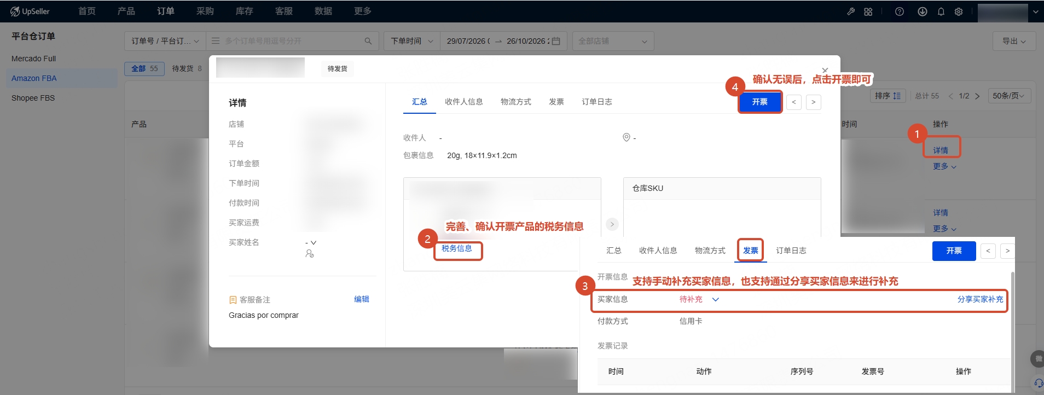1044x395 pixels.
Task: Click the buyer person icon under 买家姓名
Action: click(x=310, y=254)
